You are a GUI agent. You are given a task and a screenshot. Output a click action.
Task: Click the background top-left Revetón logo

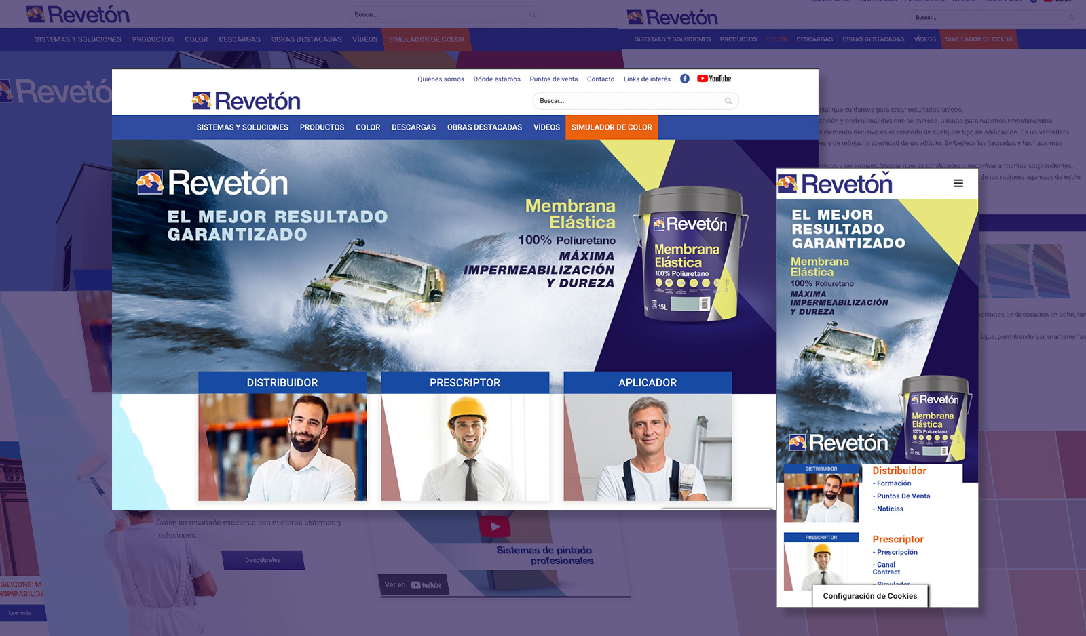point(77,14)
